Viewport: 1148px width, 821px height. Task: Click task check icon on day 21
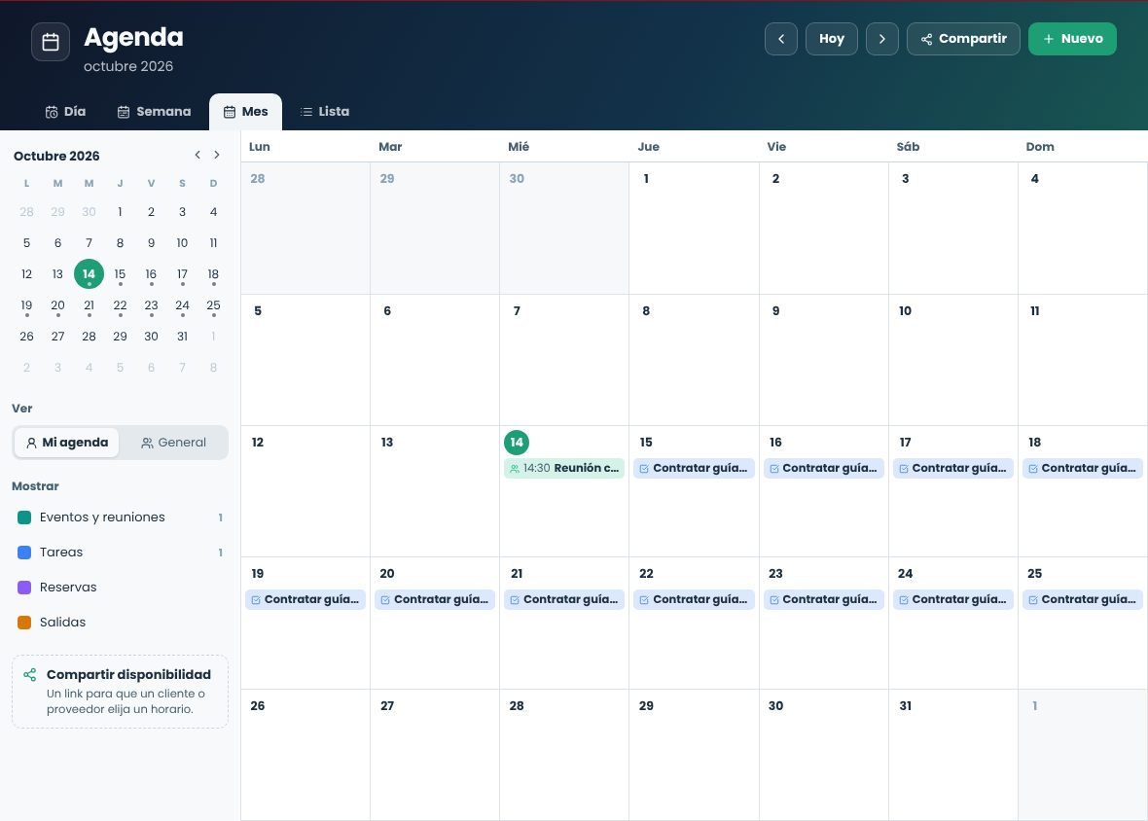coord(515,600)
